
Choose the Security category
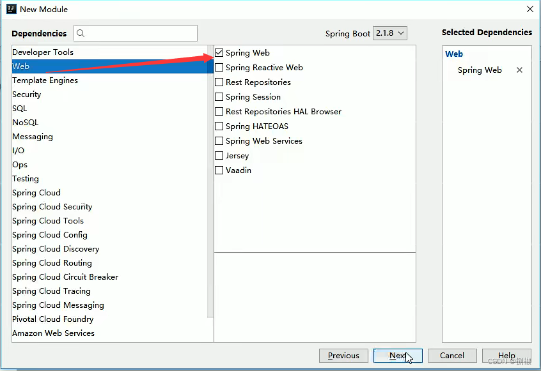tap(110, 95)
